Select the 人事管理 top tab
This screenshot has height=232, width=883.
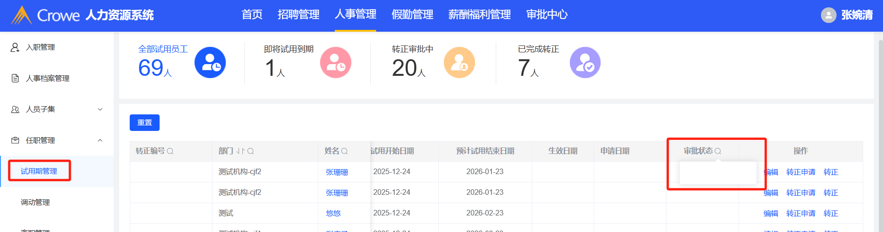click(355, 15)
